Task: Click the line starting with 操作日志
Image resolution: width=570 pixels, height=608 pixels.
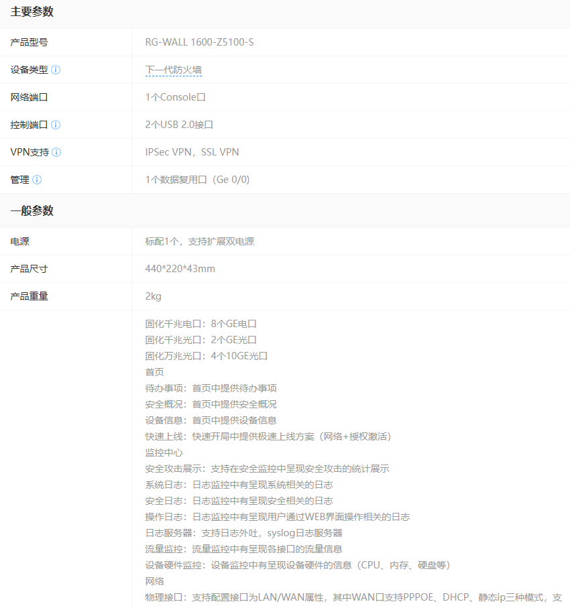Action: click(278, 517)
